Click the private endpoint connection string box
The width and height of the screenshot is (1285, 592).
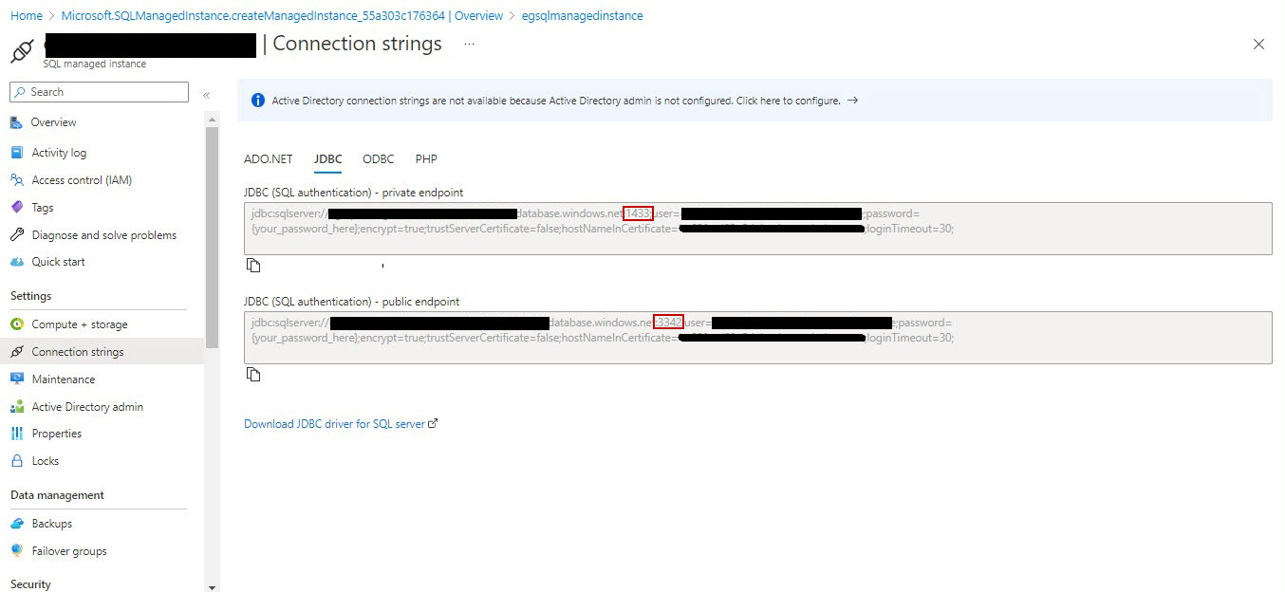[758, 229]
